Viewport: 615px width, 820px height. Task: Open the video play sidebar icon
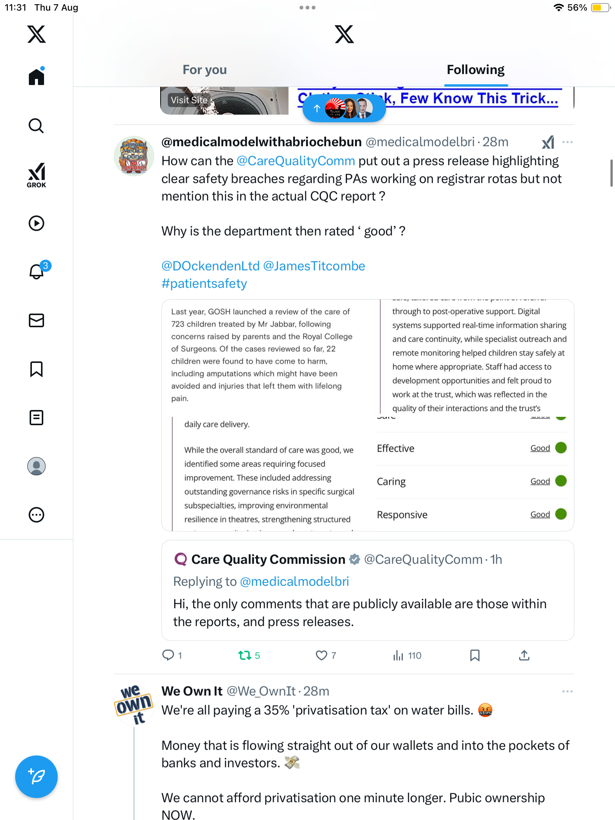click(x=36, y=223)
